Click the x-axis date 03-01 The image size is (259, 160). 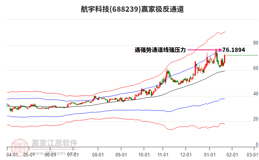[252, 155]
